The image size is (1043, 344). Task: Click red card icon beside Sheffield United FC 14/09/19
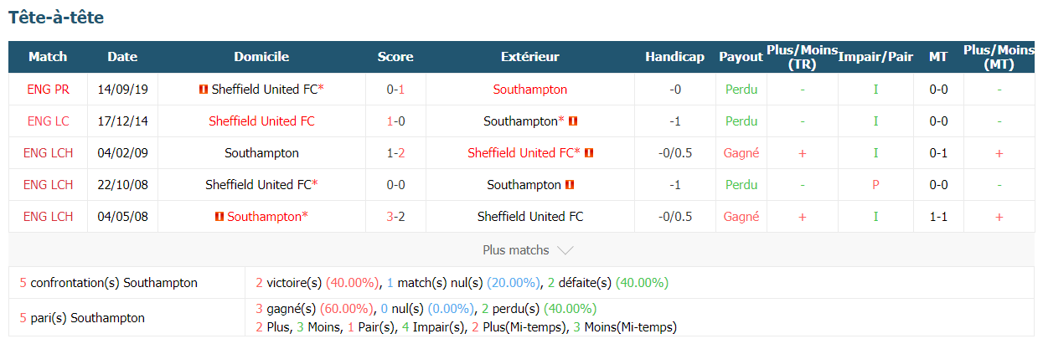click(x=204, y=90)
